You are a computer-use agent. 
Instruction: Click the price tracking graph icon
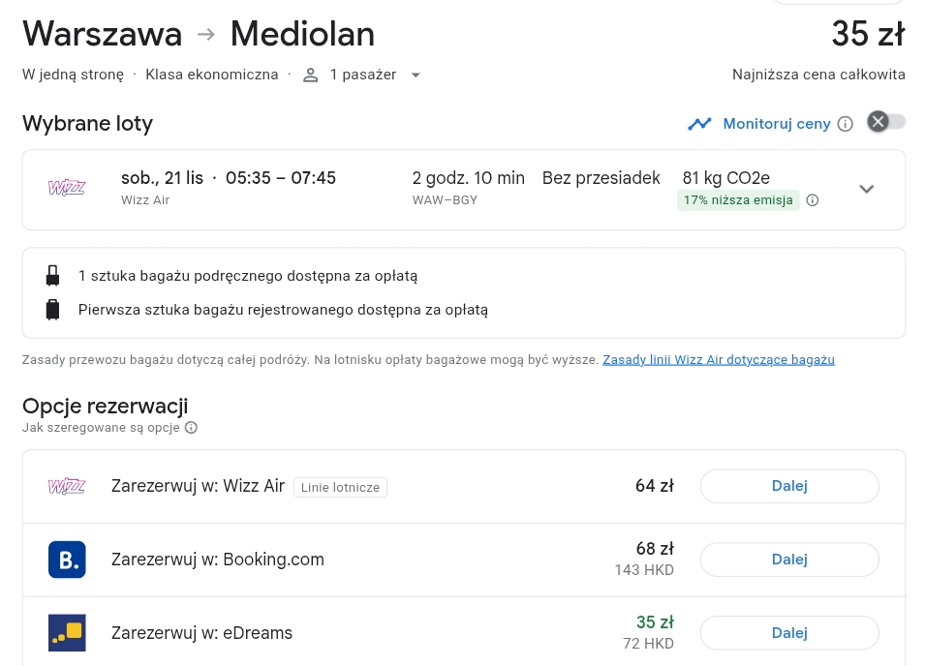pyautogui.click(x=699, y=124)
